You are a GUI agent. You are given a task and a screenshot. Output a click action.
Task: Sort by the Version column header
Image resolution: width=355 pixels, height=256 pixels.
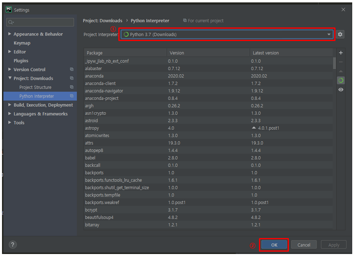tap(208, 53)
